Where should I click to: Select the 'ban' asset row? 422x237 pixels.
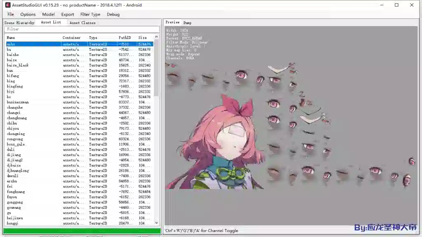(80, 71)
